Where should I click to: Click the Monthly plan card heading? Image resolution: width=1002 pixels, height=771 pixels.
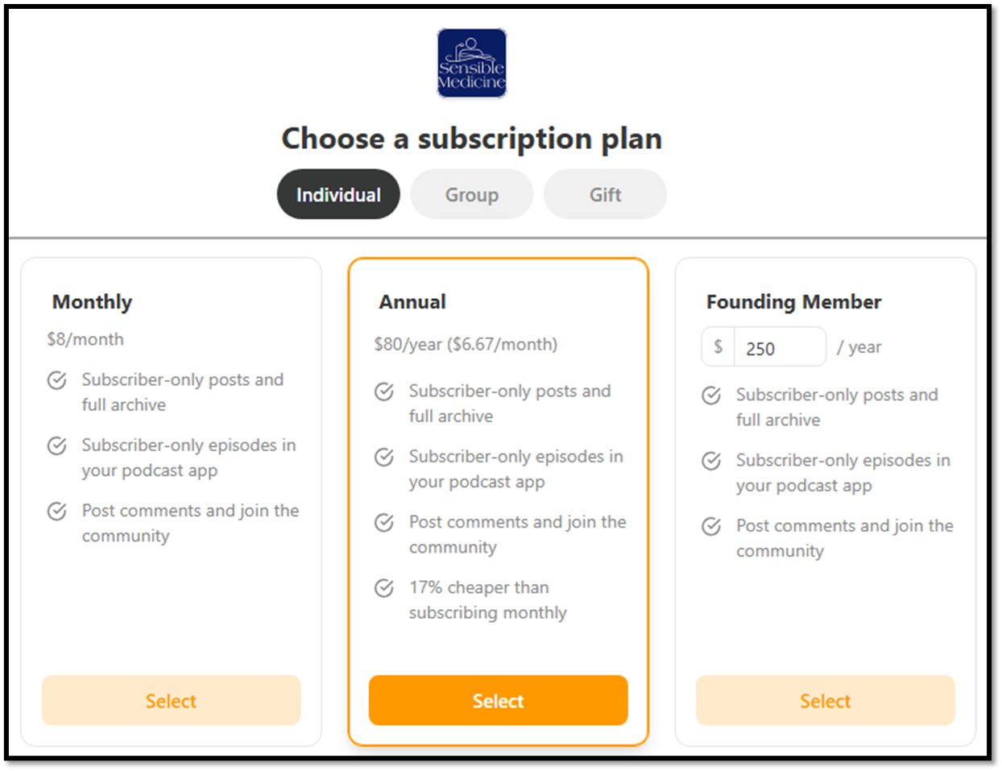92,302
